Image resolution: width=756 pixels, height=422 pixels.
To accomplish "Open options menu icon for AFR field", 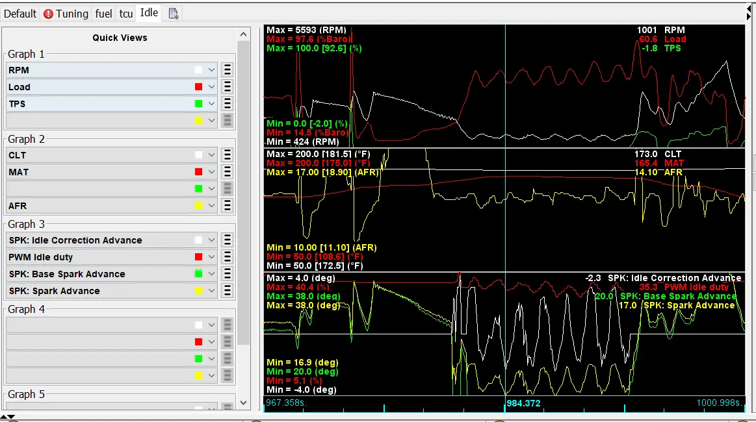I will pos(227,206).
